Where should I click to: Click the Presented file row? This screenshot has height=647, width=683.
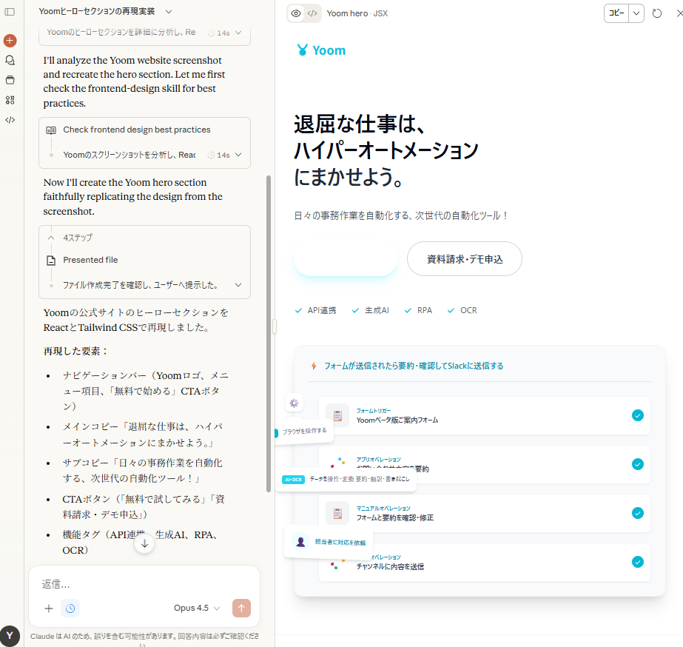(144, 260)
